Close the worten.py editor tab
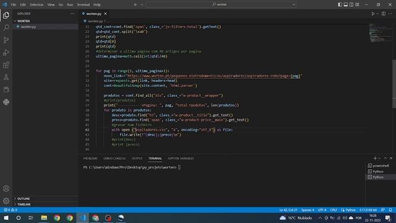Viewport: 396px width, 223px height. point(105,14)
